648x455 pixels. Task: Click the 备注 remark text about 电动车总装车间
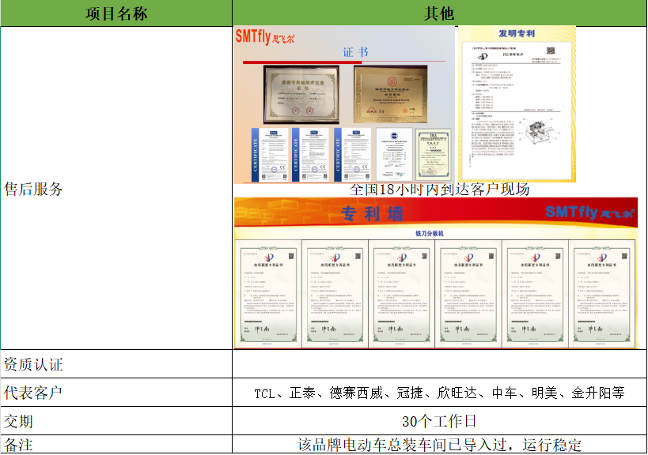pos(439,446)
